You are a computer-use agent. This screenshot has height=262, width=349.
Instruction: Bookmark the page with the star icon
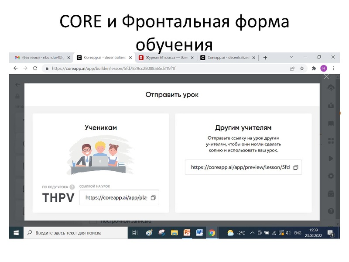pyautogui.click(x=302, y=69)
